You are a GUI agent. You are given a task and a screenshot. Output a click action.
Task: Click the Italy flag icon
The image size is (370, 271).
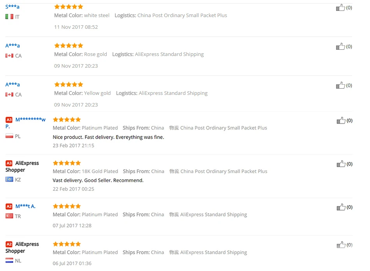(9, 17)
